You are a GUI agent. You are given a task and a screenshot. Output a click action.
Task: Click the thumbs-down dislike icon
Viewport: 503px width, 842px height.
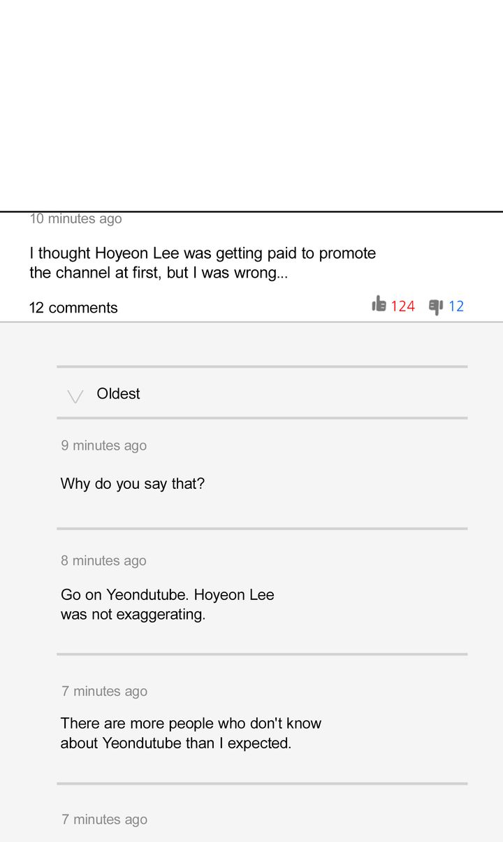pyautogui.click(x=436, y=306)
